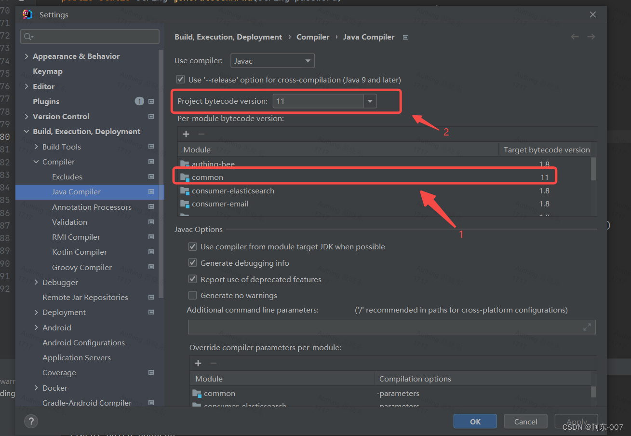The image size is (631, 436).
Task: Click the Compiler breadcrumb link
Action: pos(313,37)
